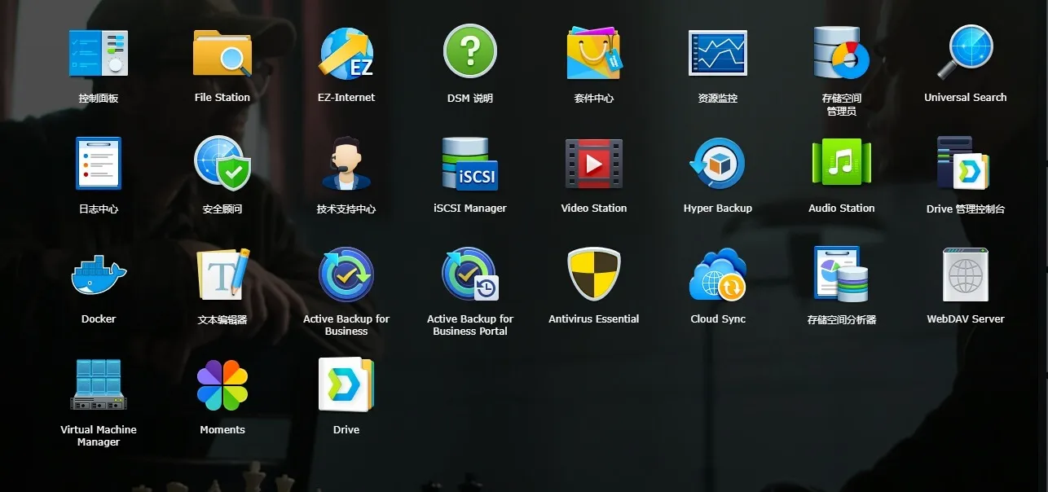The height and width of the screenshot is (492, 1048).
Task: Open Video Station app
Action: coord(594,164)
